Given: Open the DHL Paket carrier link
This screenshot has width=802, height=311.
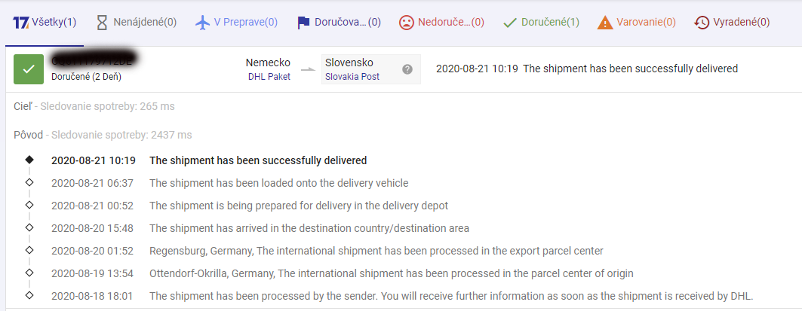Looking at the screenshot, I should (269, 76).
